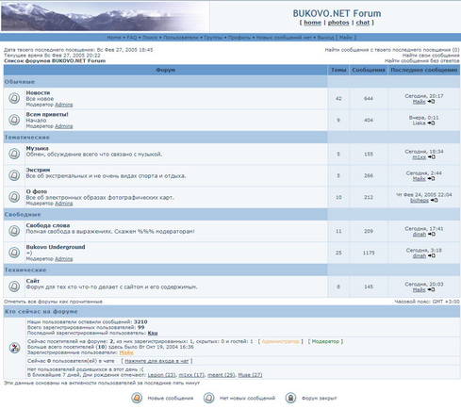The height and width of the screenshot is (409, 461).
Task: Click Отметить все форумы как прочитанные
Action: pos(54,302)
